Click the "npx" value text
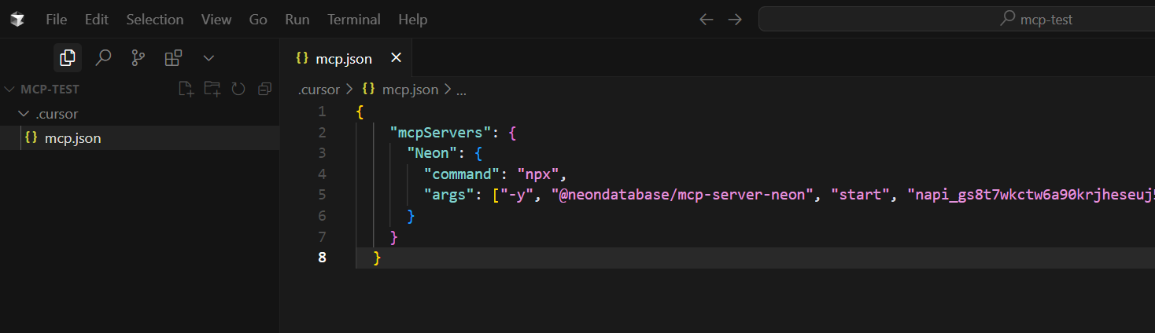Viewport: 1155px width, 333px height. pos(537,174)
